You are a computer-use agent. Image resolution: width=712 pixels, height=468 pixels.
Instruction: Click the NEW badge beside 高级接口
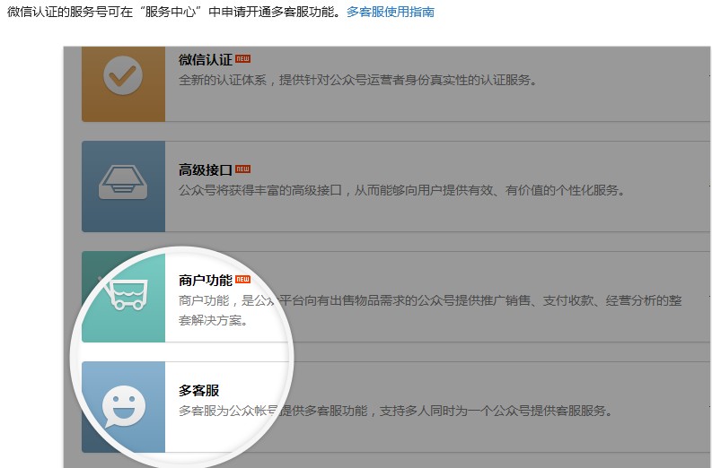pyautogui.click(x=242, y=169)
